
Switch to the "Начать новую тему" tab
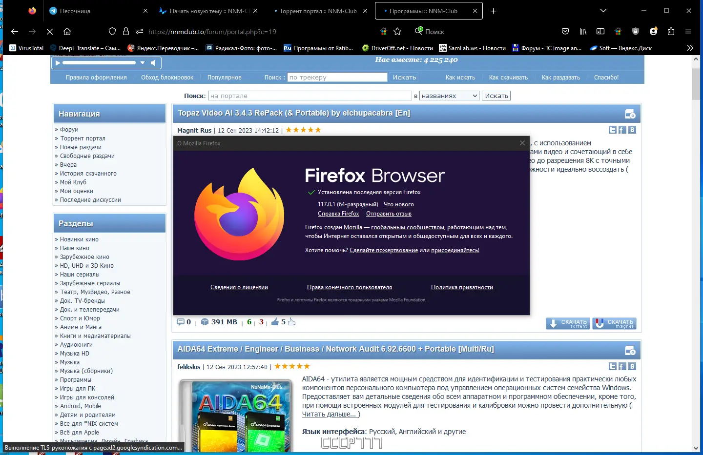tap(208, 11)
